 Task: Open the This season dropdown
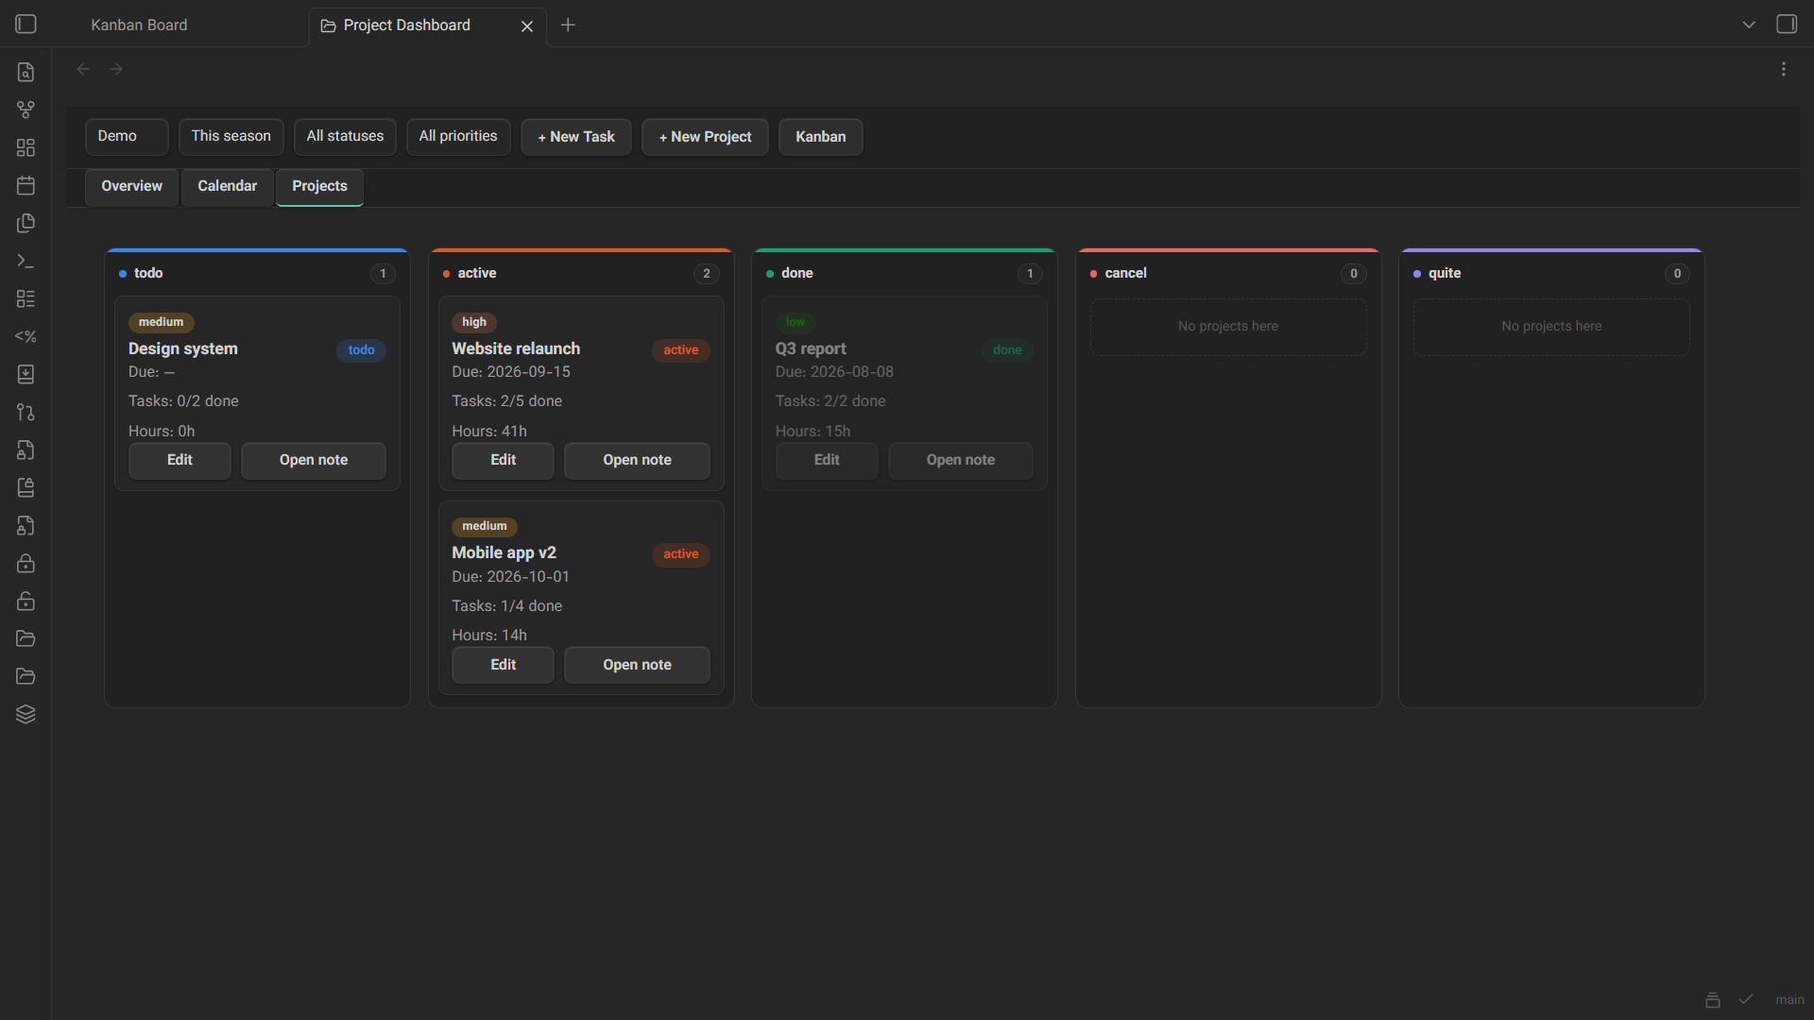[x=231, y=136]
